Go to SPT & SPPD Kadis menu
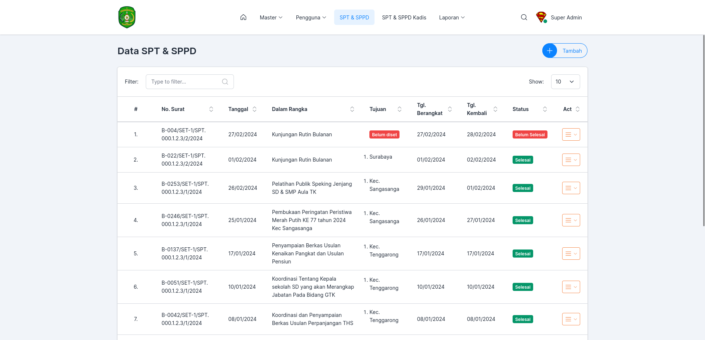 404,17
